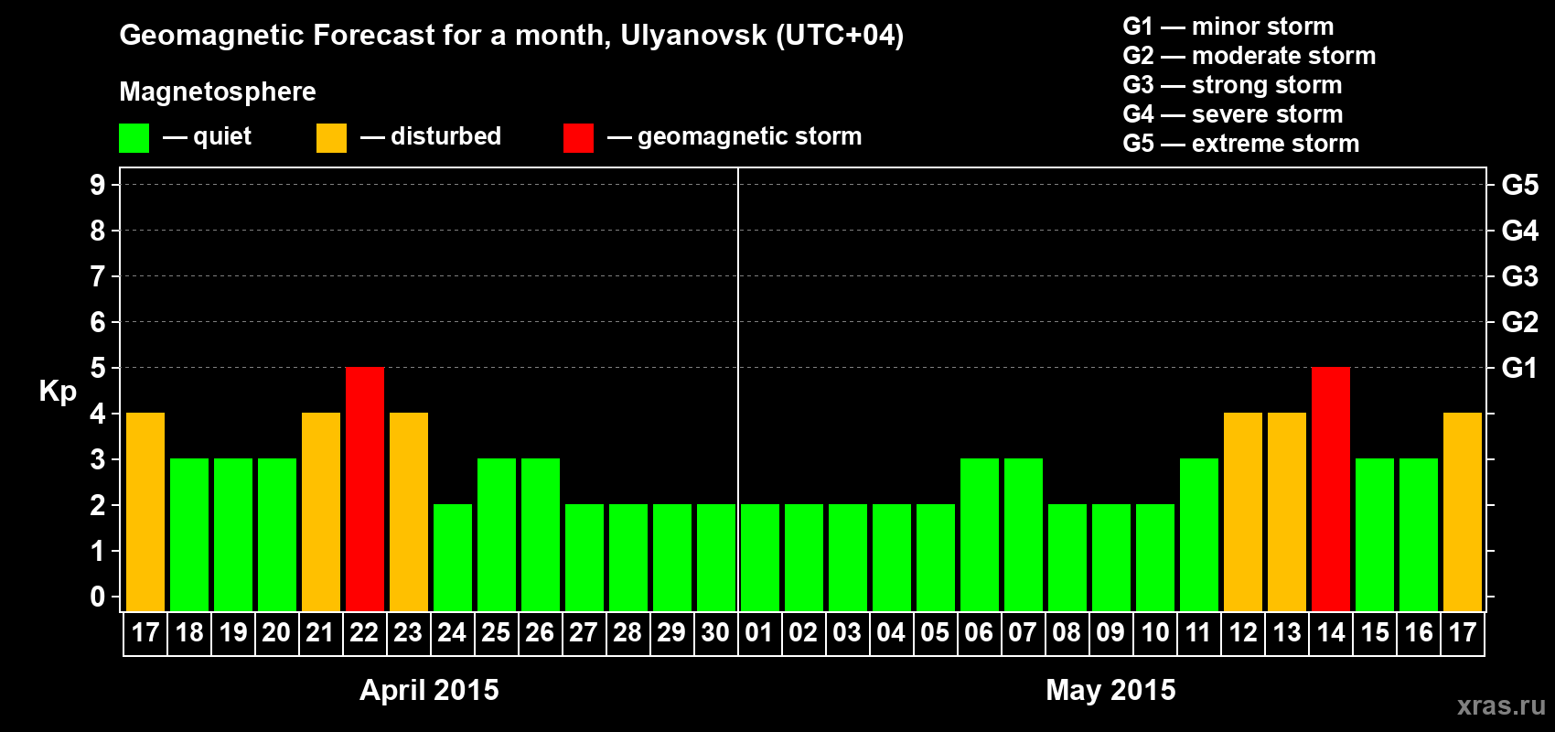Image resolution: width=1555 pixels, height=732 pixels.
Task: Click the Geomagnetic Forecast chart title
Action: point(511,36)
